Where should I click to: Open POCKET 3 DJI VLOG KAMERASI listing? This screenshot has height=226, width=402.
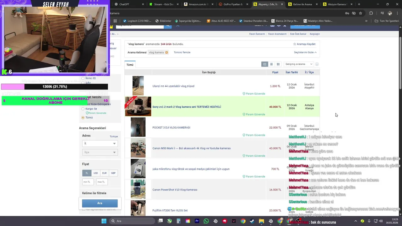click(x=171, y=127)
